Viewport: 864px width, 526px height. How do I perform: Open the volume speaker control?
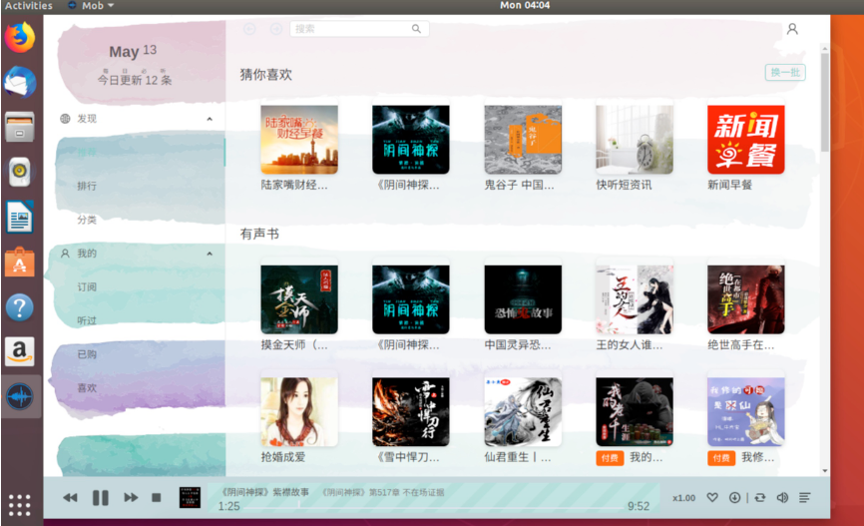(x=782, y=497)
